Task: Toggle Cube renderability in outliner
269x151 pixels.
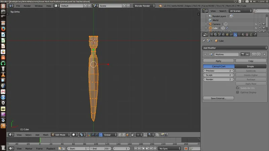Action: (x=264, y=28)
